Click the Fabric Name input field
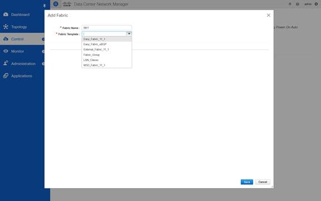 tap(106, 28)
